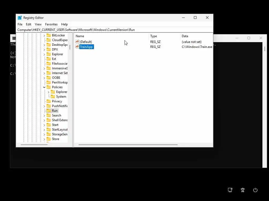Click the tree pane horizontal scrollbar
The height and width of the screenshot is (201, 269).
pyautogui.click(x=34, y=145)
